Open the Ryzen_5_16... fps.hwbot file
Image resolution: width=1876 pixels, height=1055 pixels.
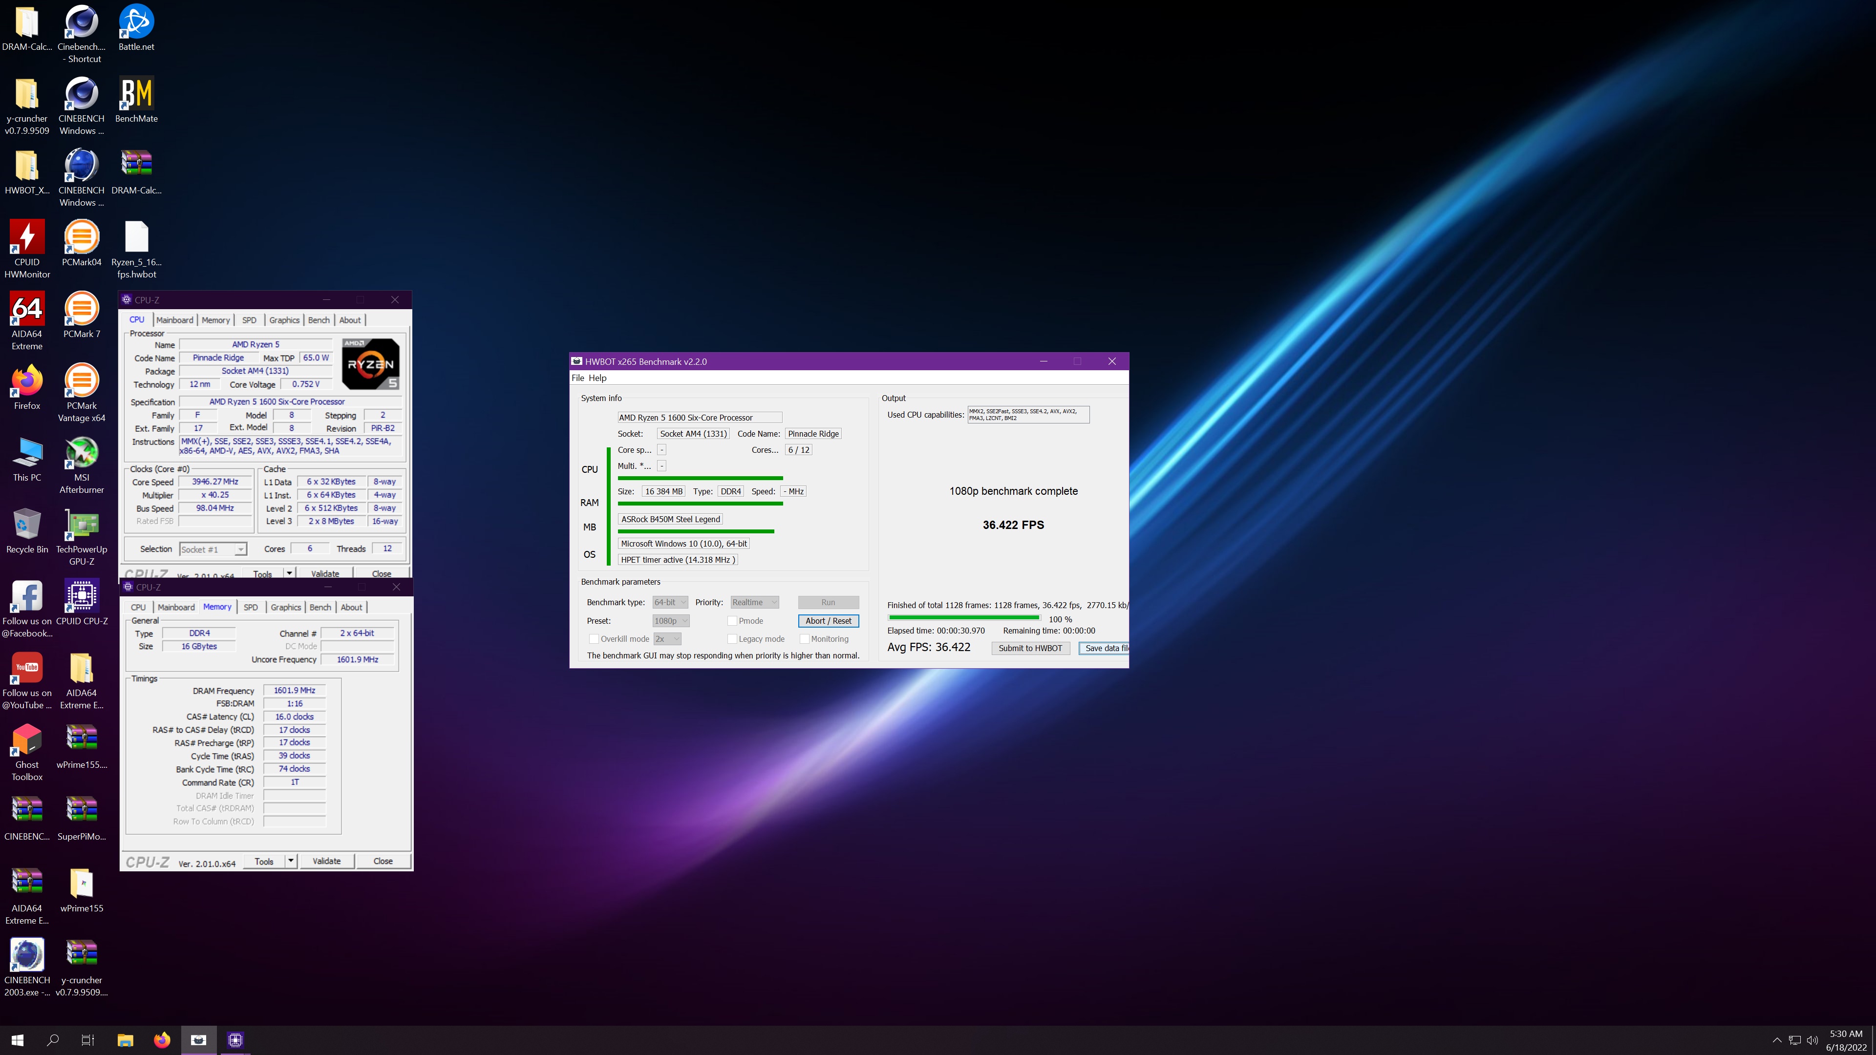click(x=136, y=249)
